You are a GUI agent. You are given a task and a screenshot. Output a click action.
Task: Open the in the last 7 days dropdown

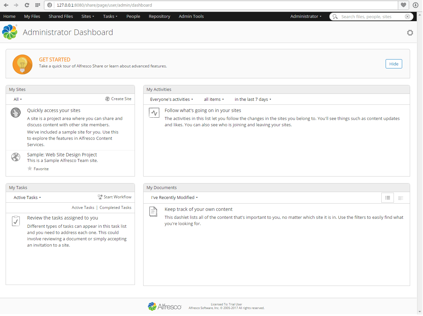point(253,99)
